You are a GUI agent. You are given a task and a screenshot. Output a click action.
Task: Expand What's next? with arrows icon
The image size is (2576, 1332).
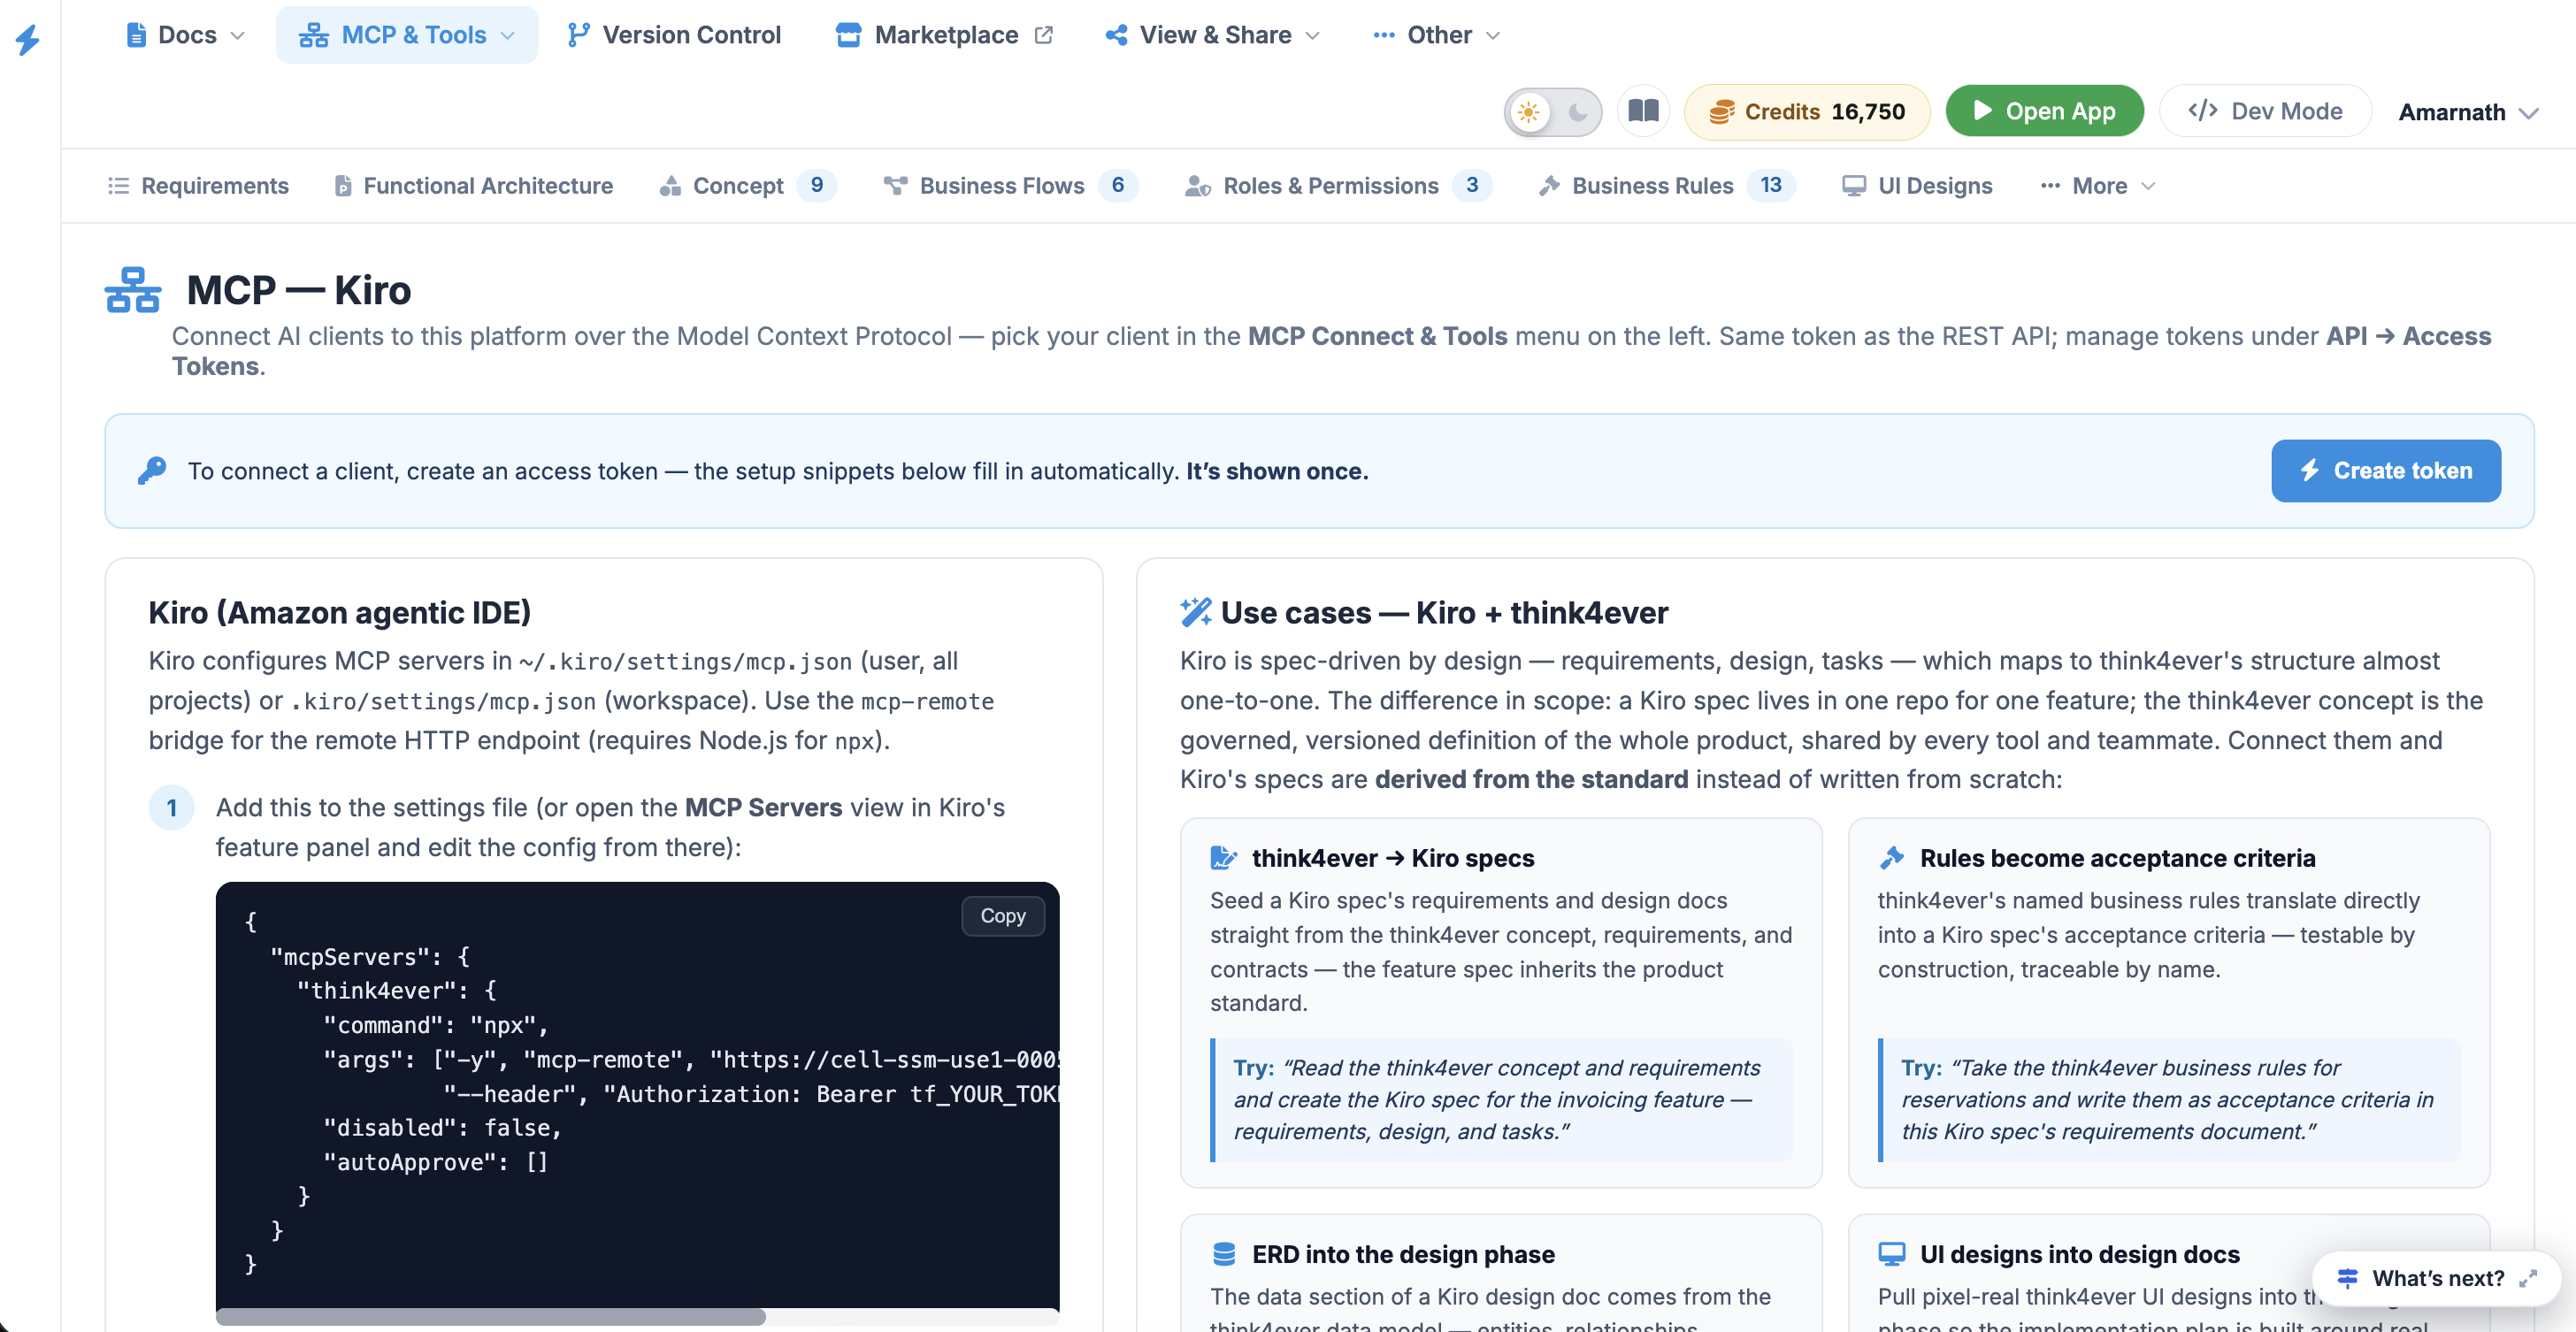2528,1278
